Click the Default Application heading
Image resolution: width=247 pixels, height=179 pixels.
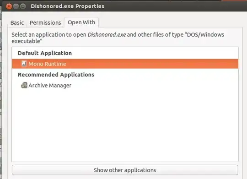[45, 53]
